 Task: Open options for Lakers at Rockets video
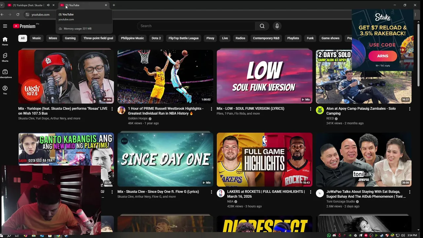(x=310, y=192)
